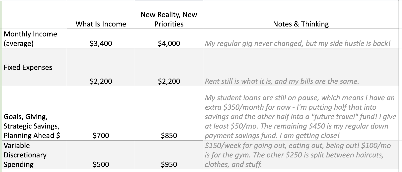Select the "Fixed Expenses" label cell
The height and width of the screenshot is (172, 402).
pos(34,67)
